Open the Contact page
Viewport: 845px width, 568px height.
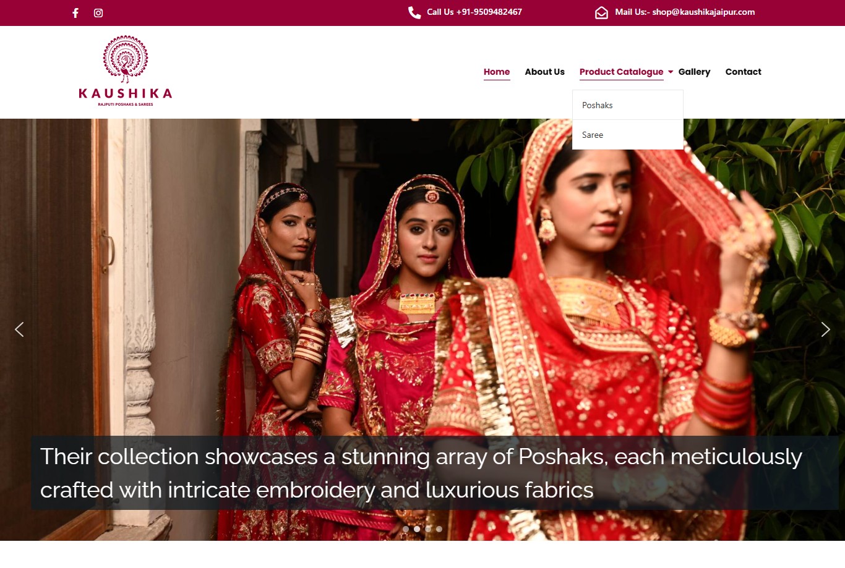coord(743,72)
